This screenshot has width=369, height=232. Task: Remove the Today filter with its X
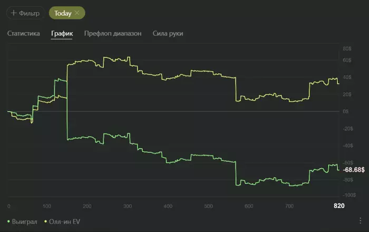[x=77, y=13]
